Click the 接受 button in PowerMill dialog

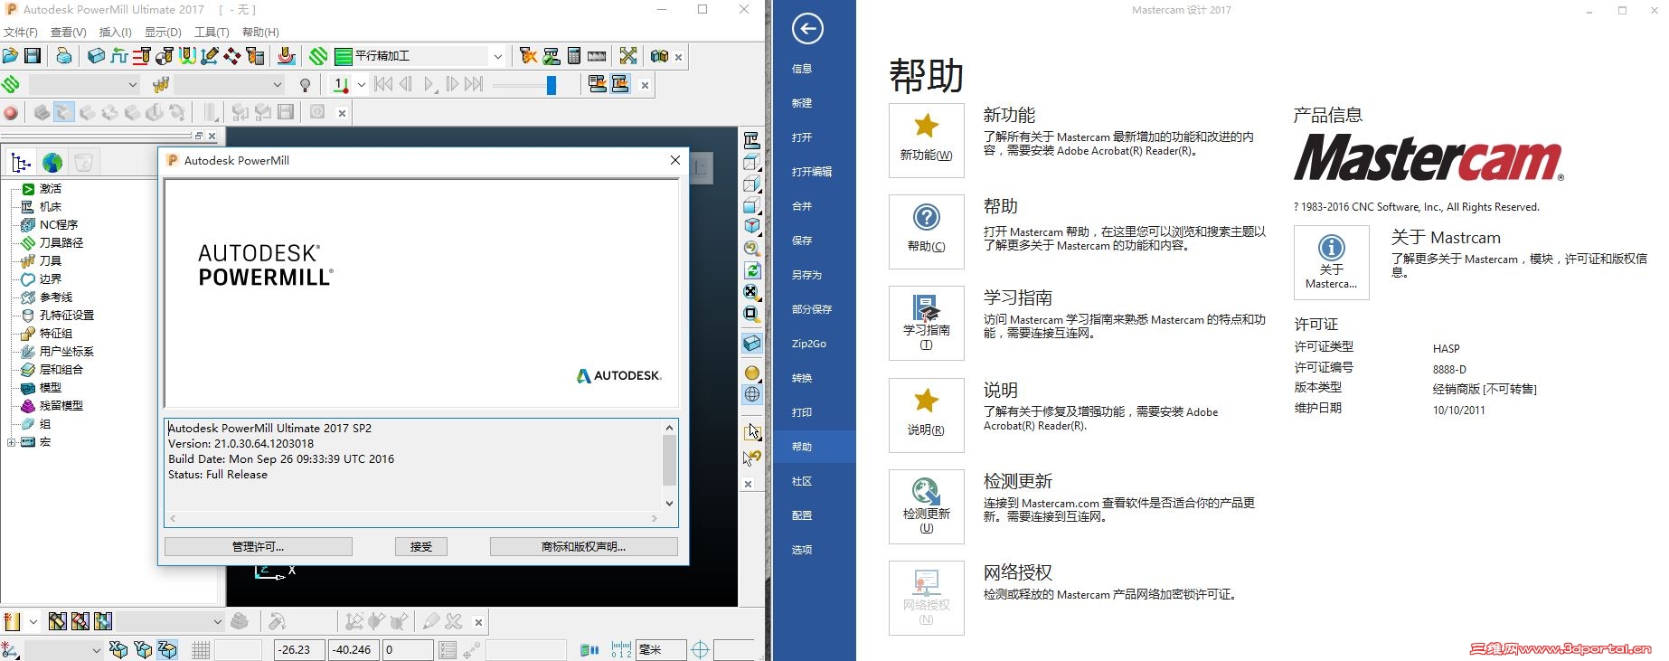[x=421, y=547]
